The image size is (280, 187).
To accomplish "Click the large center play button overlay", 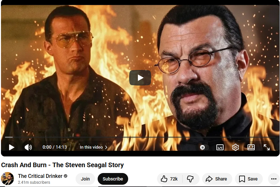I will (x=140, y=78).
